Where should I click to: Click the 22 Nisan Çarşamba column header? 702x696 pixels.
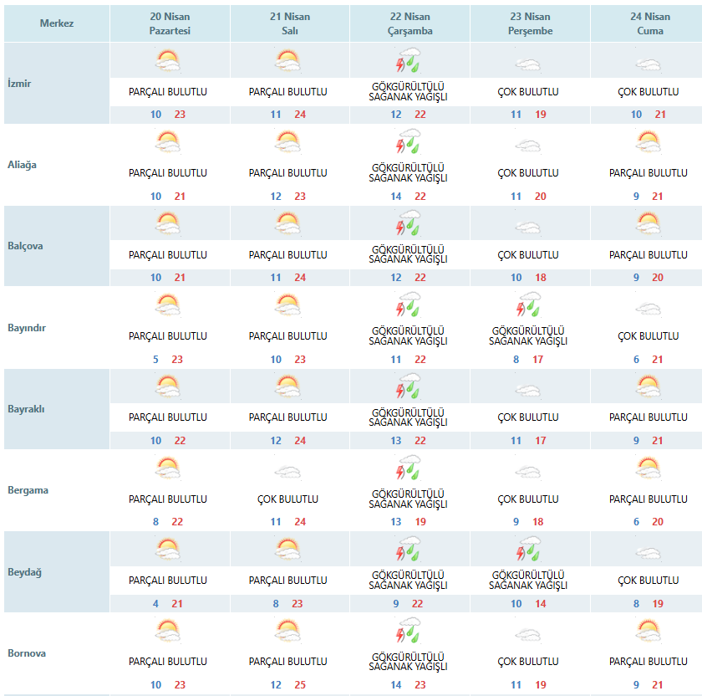click(410, 23)
